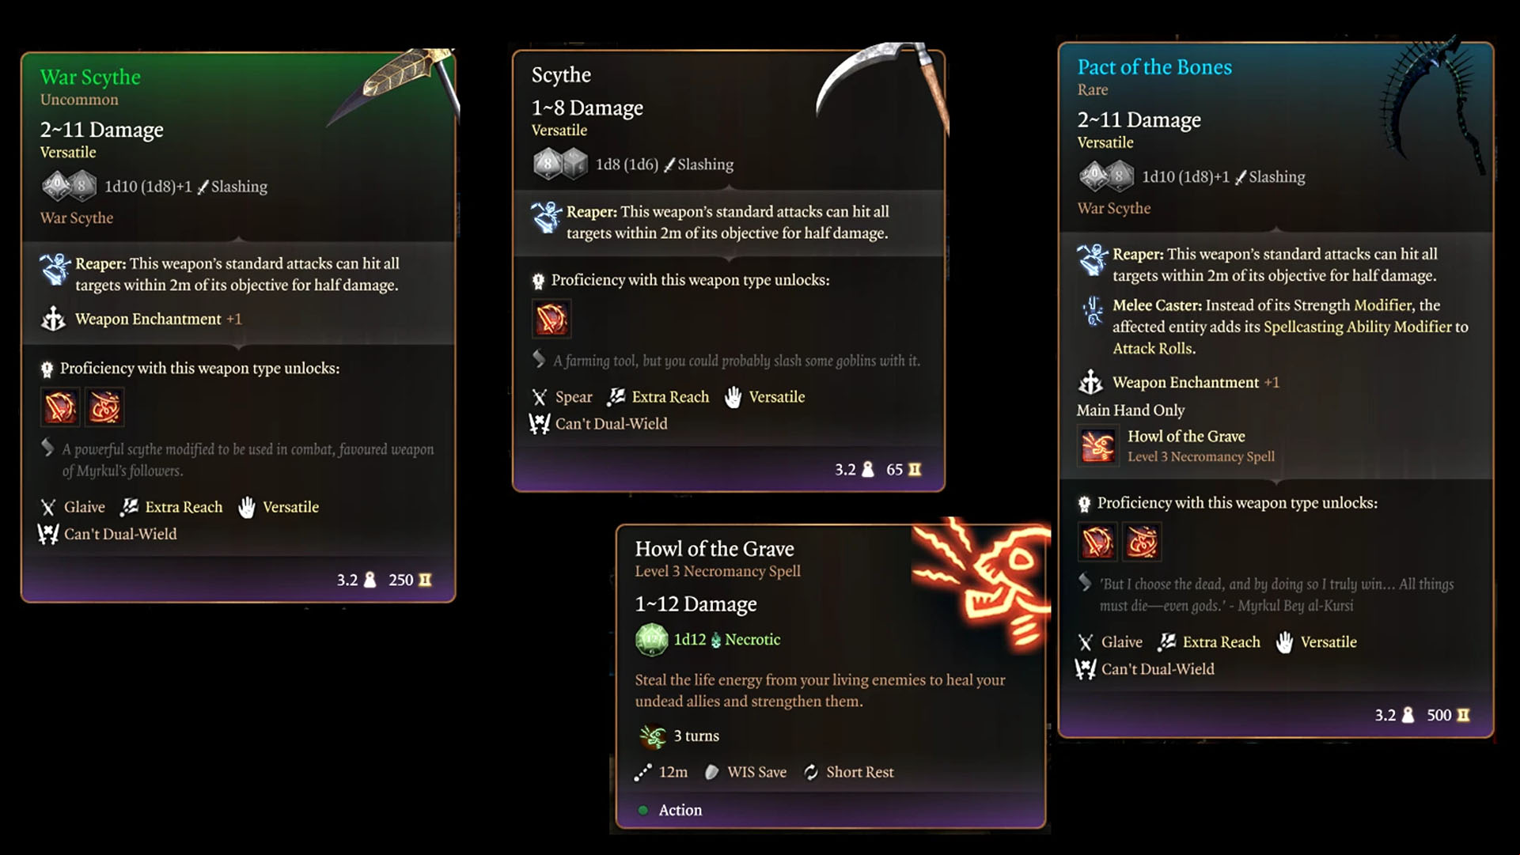
Task: Click the Short Rest recharge icon
Action: [811, 772]
